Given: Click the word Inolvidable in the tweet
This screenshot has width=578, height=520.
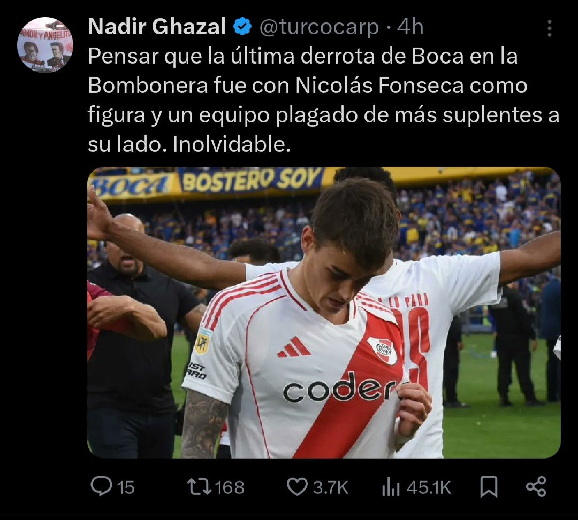Looking at the screenshot, I should [x=232, y=144].
